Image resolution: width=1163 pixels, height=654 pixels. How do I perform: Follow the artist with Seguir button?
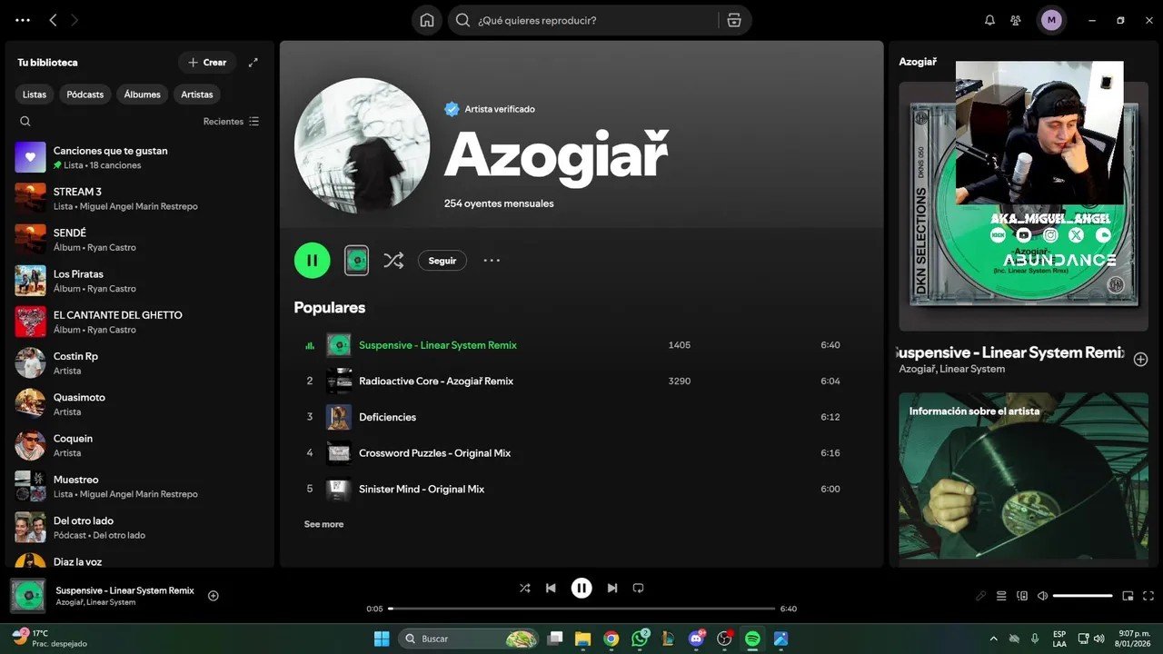[x=442, y=261]
